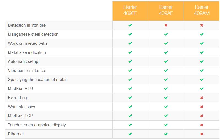The width and height of the screenshot is (223, 140).
Task: Click the Automatic setup row label
Action: [x=23, y=61]
